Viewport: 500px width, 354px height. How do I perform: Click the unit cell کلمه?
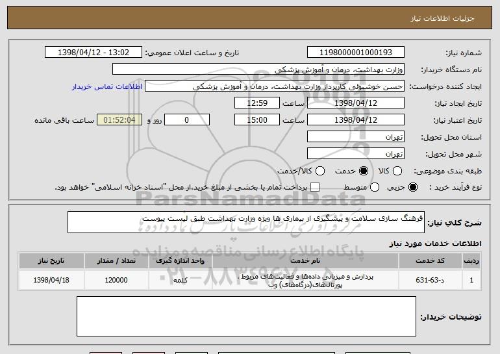180,280
